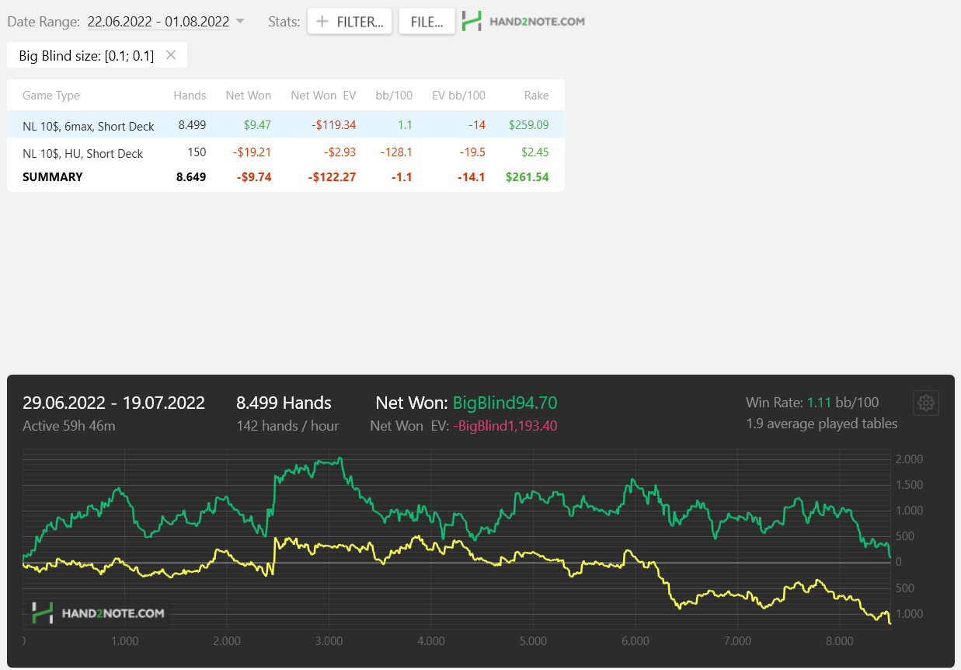Click the 142 hands / hour text
The width and height of the screenshot is (961, 670).
pos(287,425)
